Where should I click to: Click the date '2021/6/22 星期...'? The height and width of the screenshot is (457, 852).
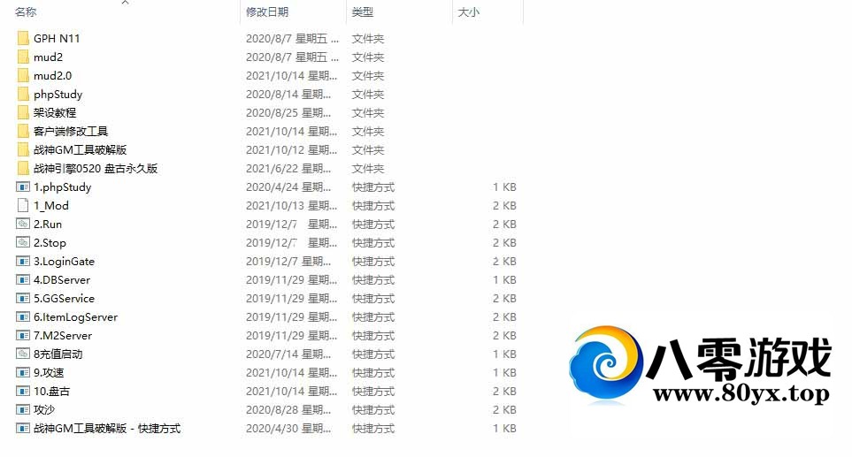coord(288,168)
